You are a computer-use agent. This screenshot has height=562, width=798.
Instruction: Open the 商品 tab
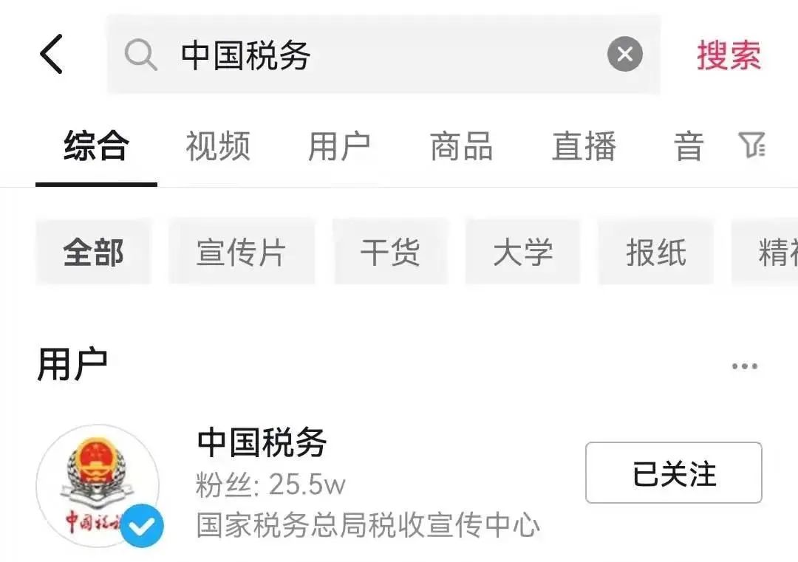462,146
